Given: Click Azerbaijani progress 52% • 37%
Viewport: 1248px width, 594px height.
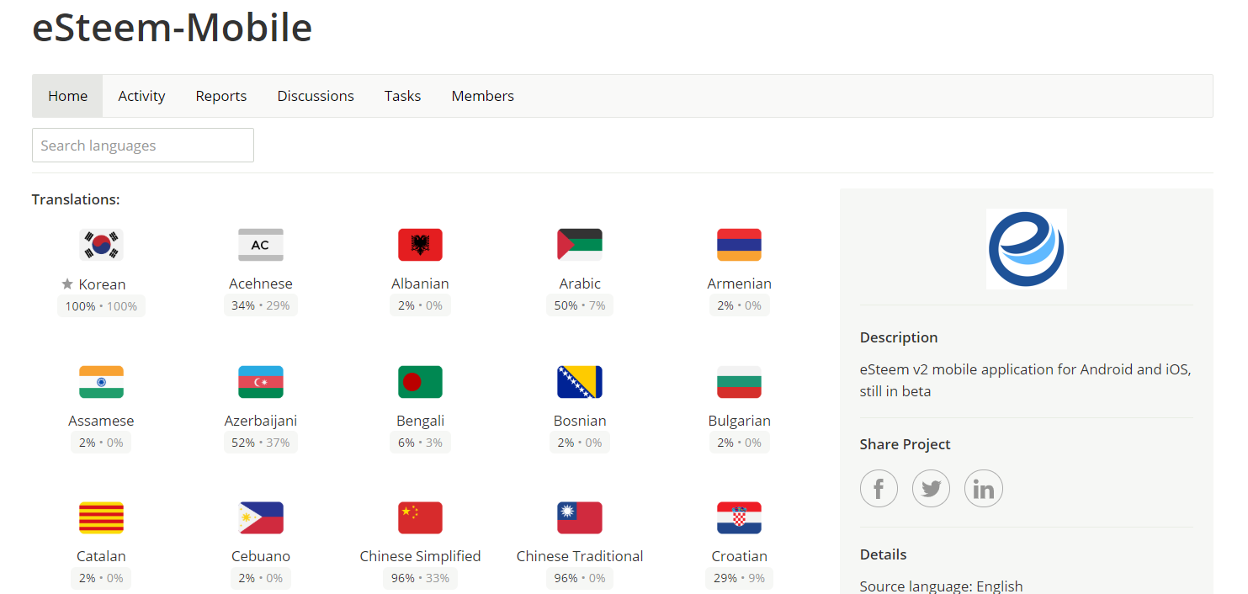Looking at the screenshot, I should tap(261, 443).
